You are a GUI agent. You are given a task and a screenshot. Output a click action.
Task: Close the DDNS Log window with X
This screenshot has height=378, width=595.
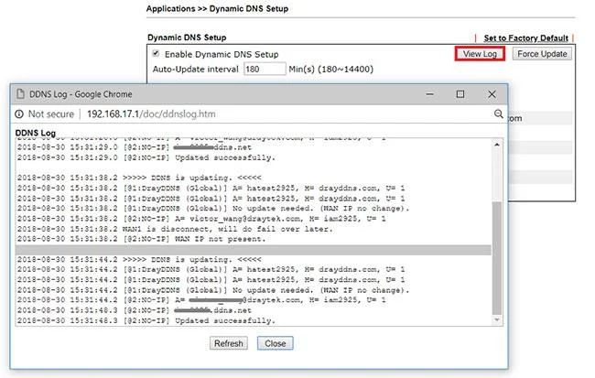[492, 94]
